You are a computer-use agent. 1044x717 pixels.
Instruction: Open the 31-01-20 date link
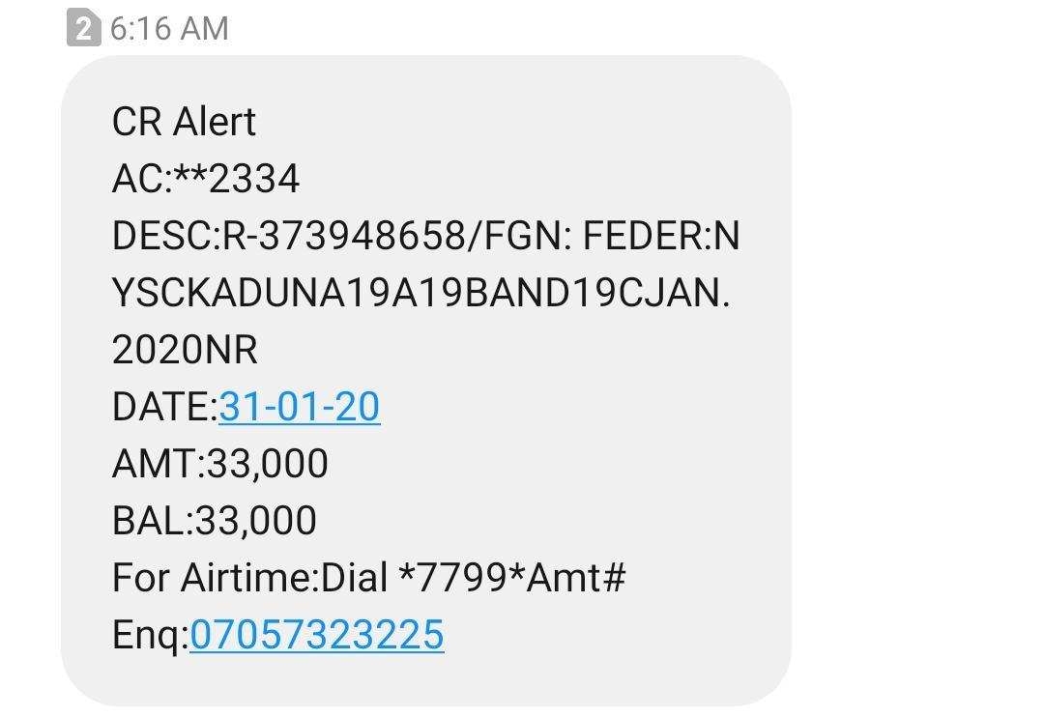coord(299,407)
